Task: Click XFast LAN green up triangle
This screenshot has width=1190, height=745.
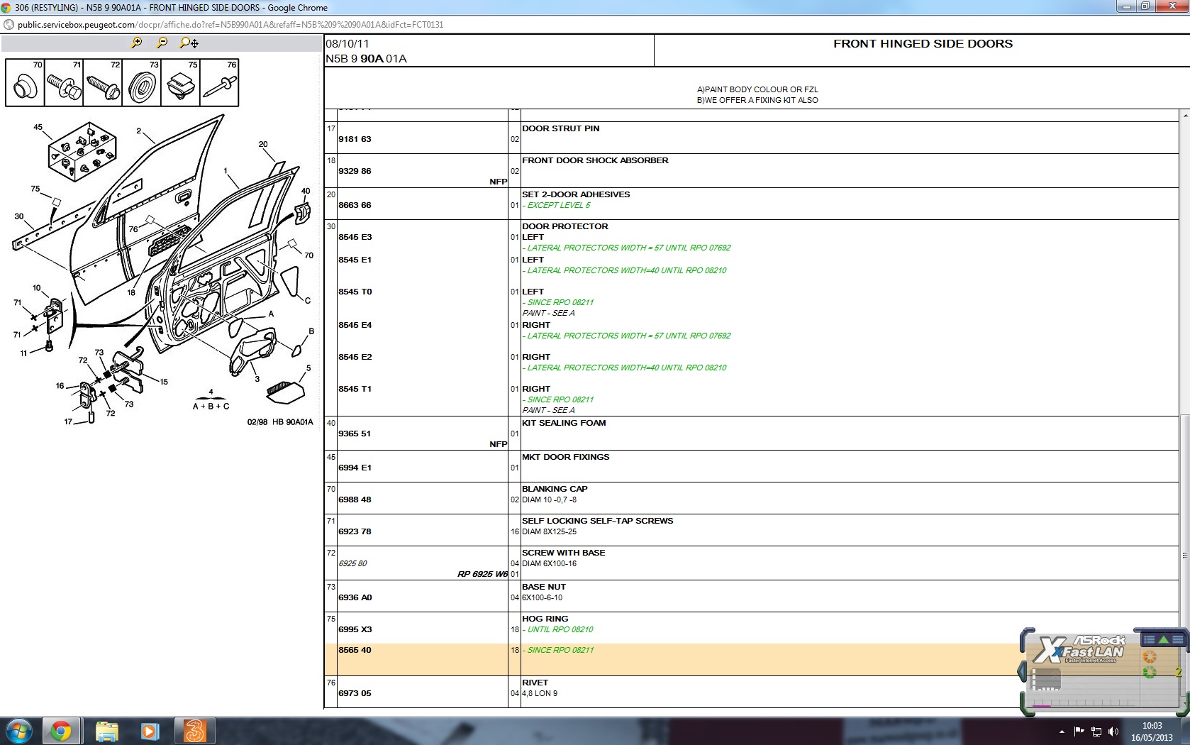Action: pyautogui.click(x=1163, y=639)
